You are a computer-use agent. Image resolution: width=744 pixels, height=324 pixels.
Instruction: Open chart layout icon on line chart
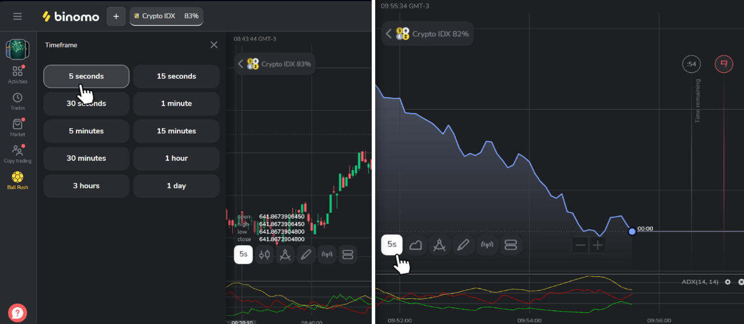click(511, 245)
